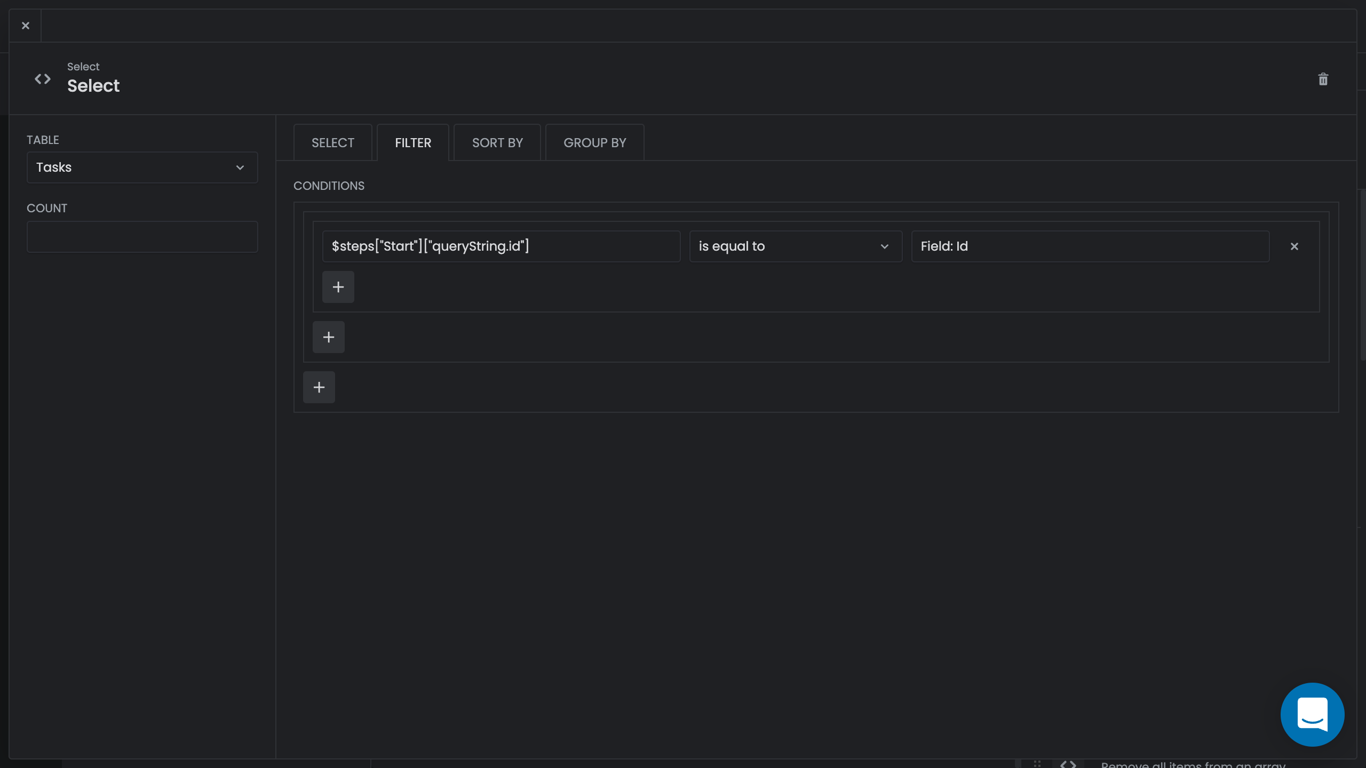1366x768 pixels.
Task: Close the Select step dialog
Action: pos(25,26)
